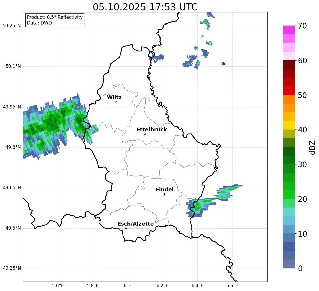Click the colorbar 60 tick label
319x291 pixels.
click(302, 61)
